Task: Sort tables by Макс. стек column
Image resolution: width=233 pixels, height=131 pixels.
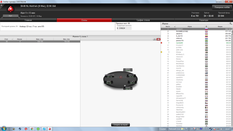Action: (x=40, y=39)
